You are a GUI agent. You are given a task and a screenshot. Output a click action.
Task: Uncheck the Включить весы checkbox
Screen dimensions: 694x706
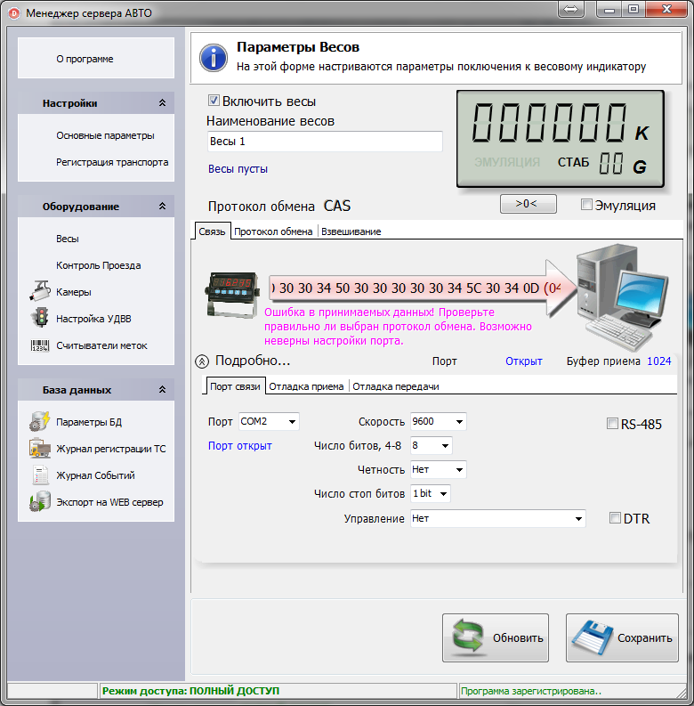(214, 101)
